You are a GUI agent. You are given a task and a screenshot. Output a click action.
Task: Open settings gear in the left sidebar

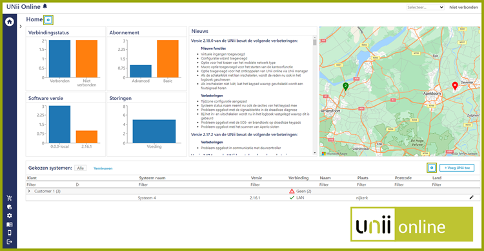click(x=9, y=216)
